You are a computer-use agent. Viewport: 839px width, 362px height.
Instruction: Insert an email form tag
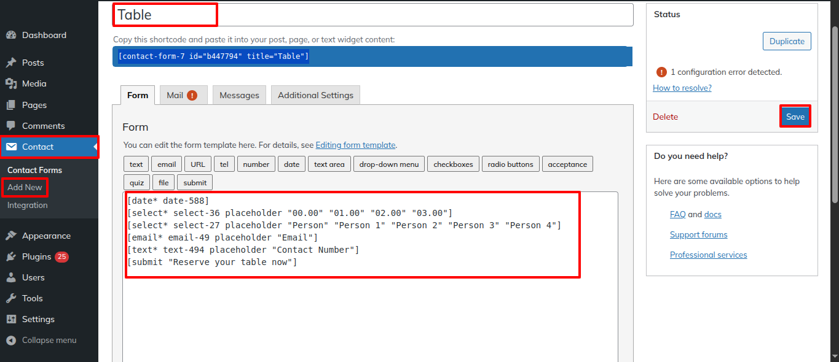click(x=167, y=164)
